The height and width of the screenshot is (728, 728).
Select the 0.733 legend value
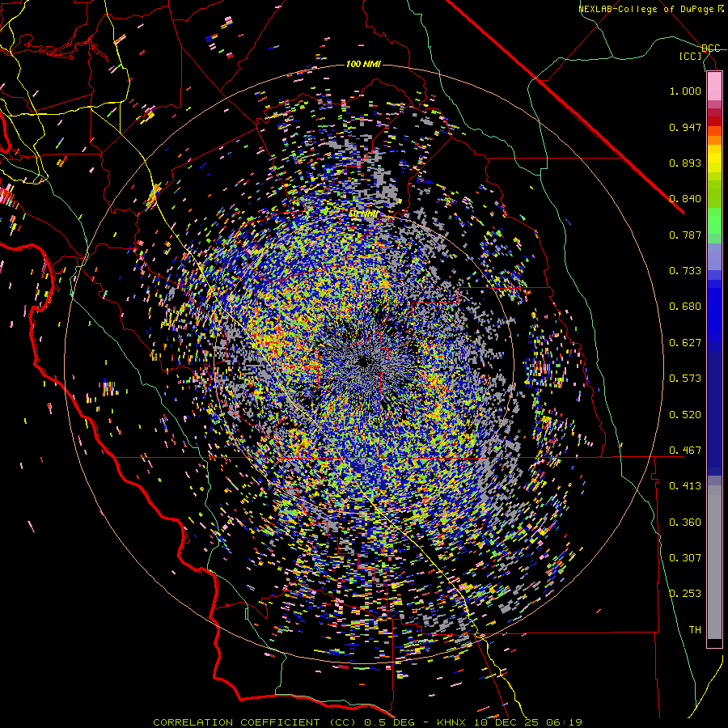coord(685,271)
